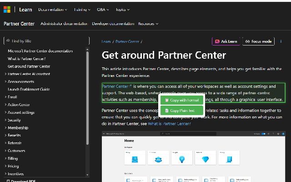The height and width of the screenshot is (182, 291).
Task: Click the Focus mode glasses icon
Action: pos(247,41)
